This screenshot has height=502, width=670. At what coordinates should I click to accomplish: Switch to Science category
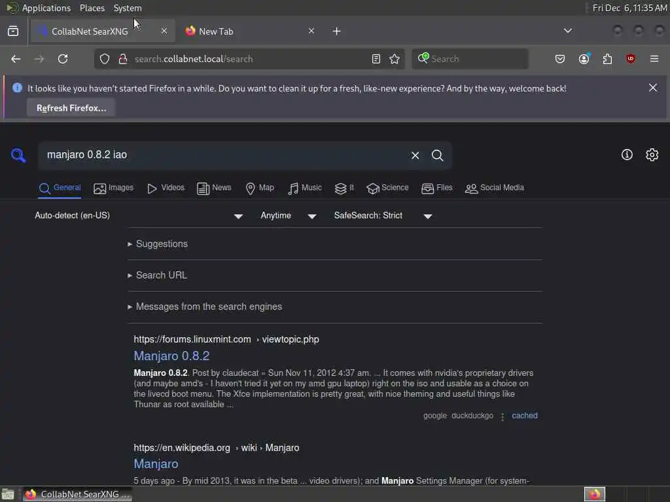pyautogui.click(x=387, y=188)
